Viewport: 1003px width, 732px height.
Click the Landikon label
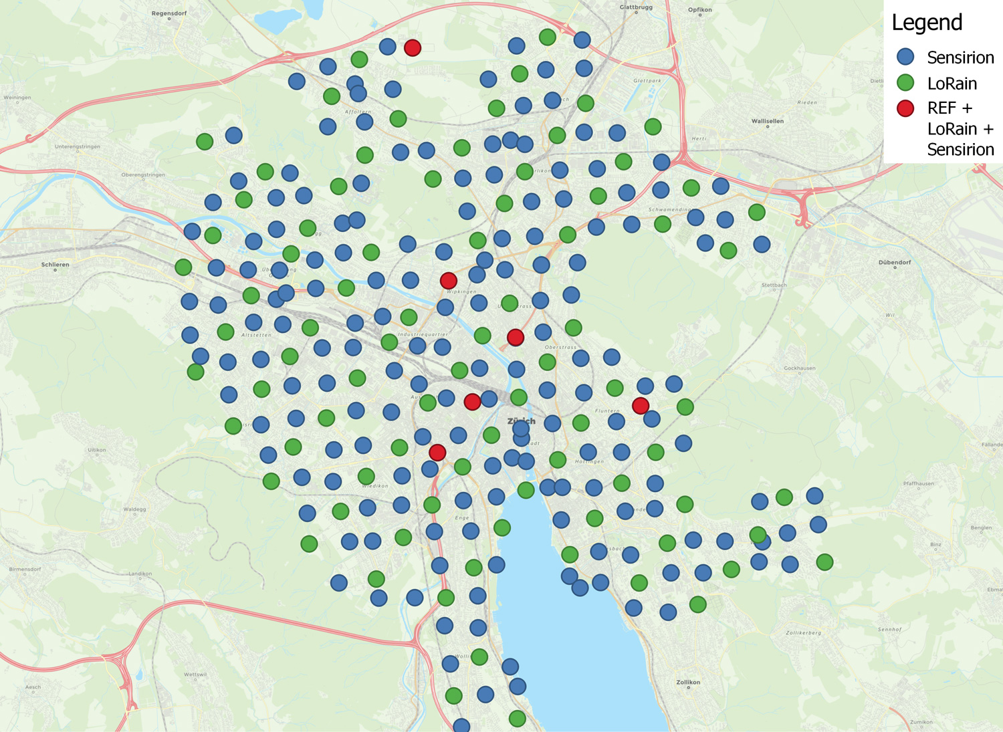140,574
